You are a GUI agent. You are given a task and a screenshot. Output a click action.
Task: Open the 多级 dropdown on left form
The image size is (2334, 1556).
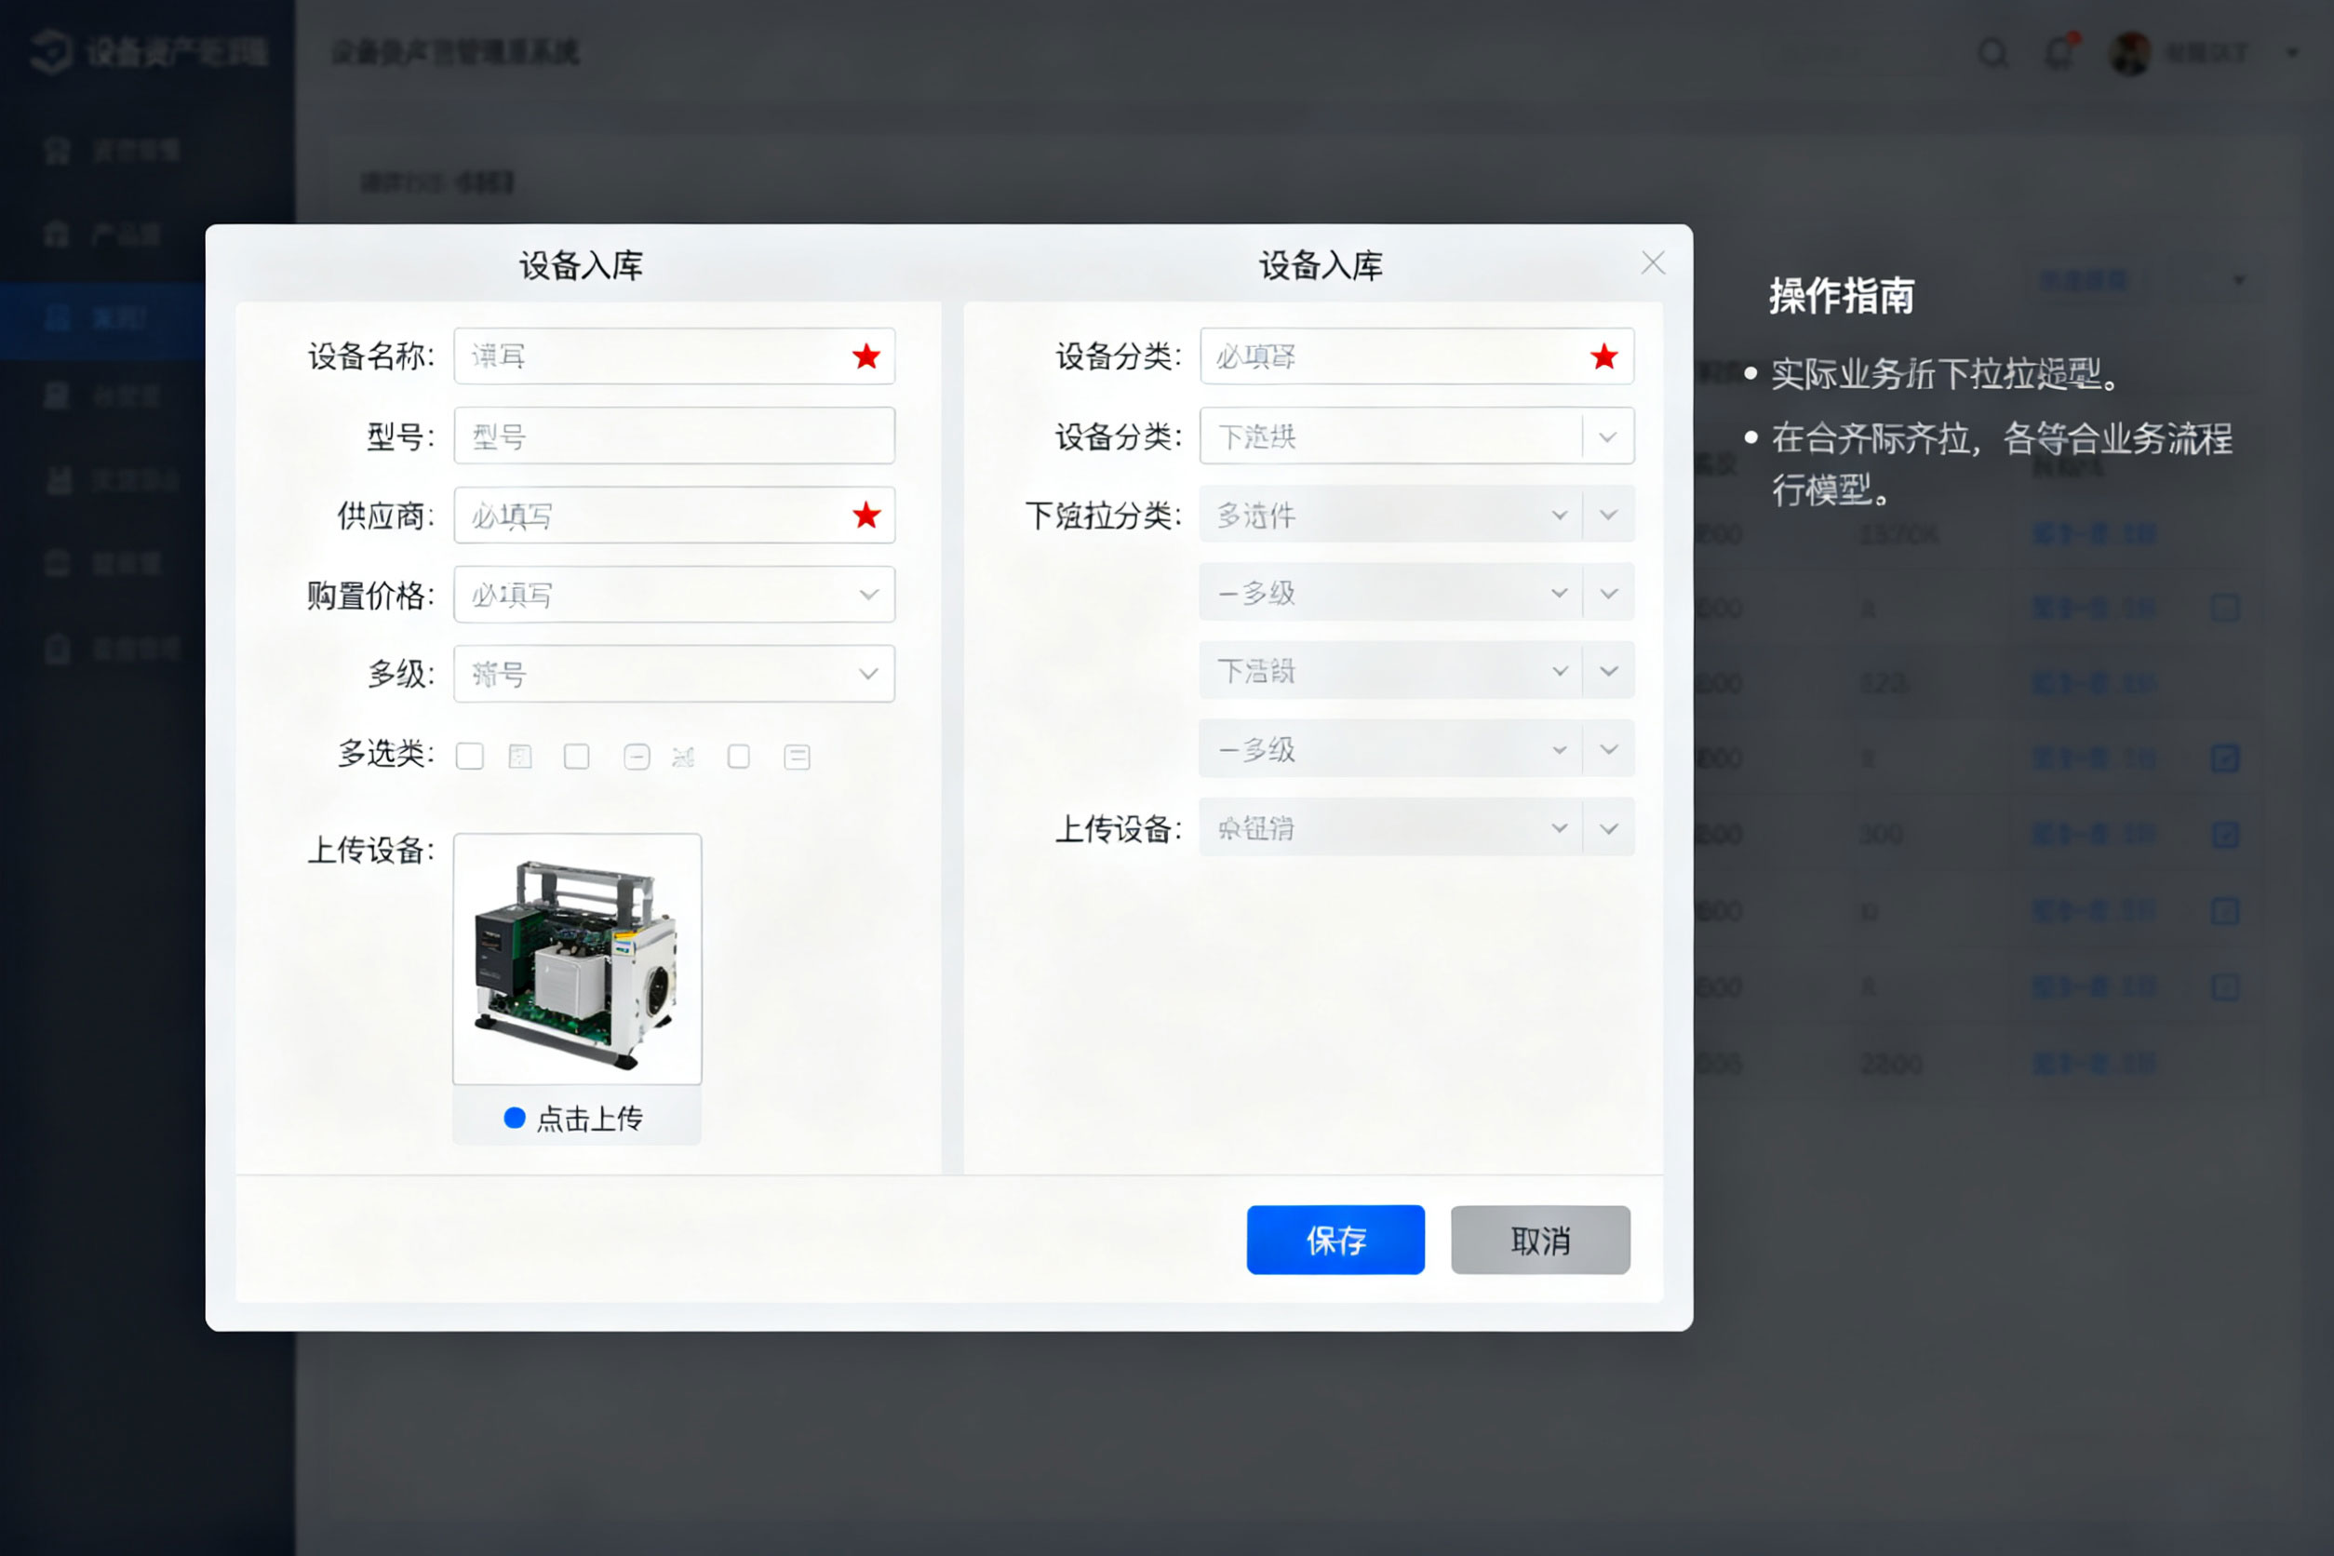click(x=868, y=674)
